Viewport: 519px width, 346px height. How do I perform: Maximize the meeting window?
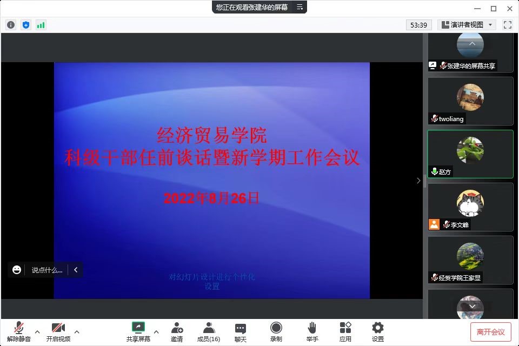click(494, 9)
